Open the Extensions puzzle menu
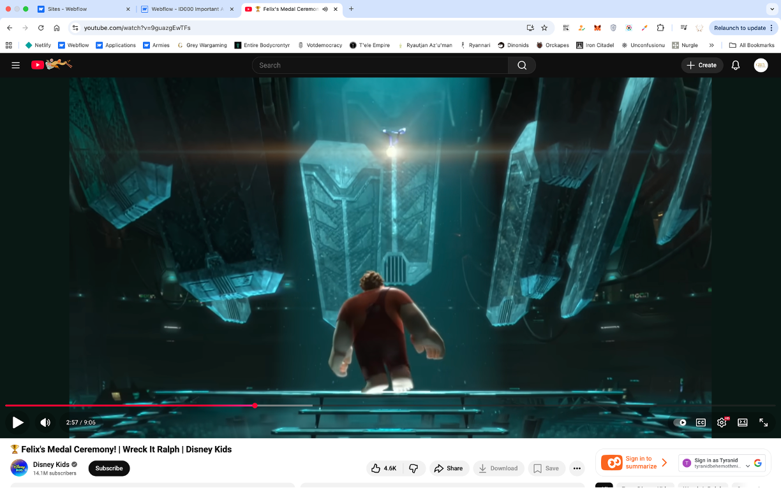The image size is (781, 488). click(660, 28)
